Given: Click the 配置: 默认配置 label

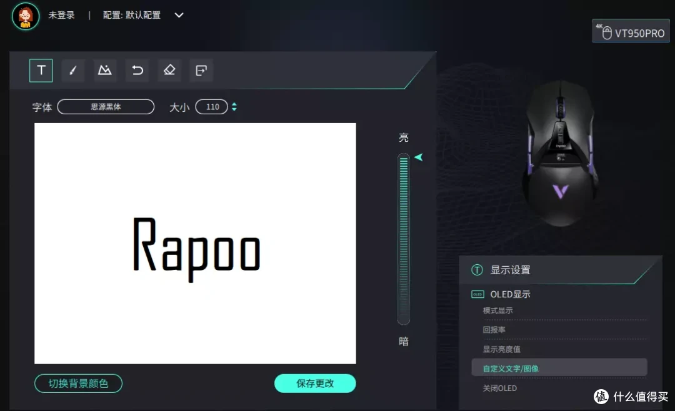Looking at the screenshot, I should (132, 15).
